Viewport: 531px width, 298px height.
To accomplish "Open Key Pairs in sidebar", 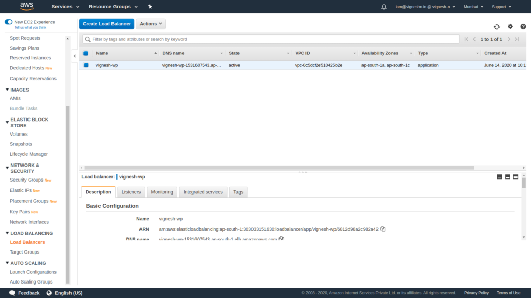I will pyautogui.click(x=20, y=212).
